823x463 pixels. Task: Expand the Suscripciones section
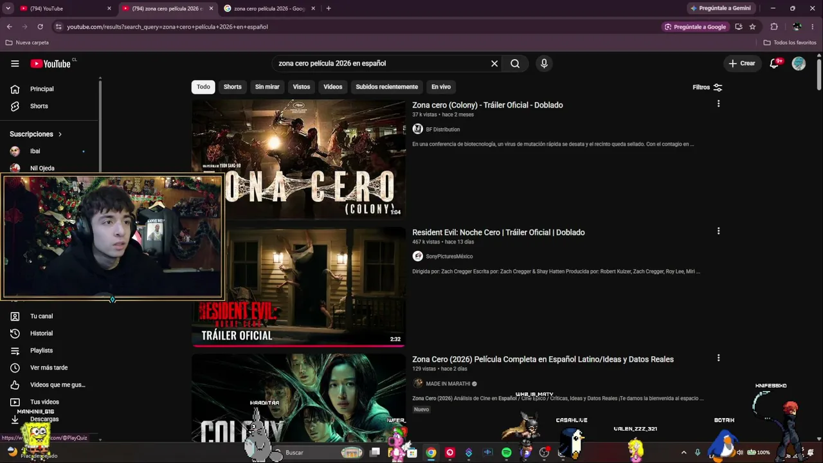coord(36,134)
